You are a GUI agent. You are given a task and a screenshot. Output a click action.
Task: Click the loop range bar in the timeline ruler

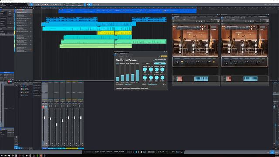click(x=119, y=7)
